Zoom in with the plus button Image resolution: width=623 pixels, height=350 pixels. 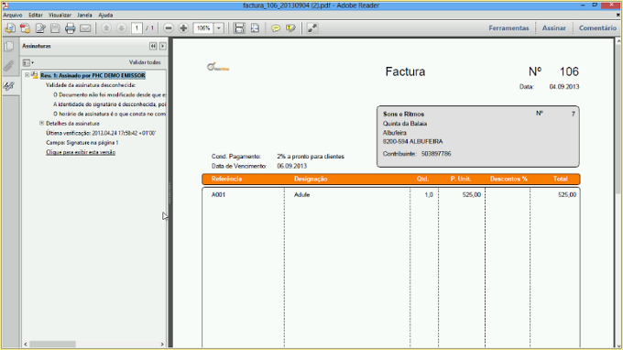point(183,28)
